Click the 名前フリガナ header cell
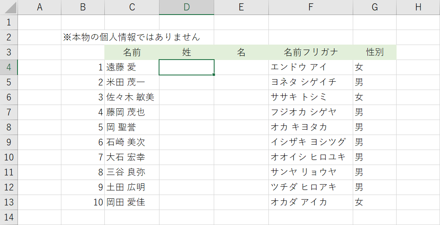The height and width of the screenshot is (225, 440). (x=311, y=52)
